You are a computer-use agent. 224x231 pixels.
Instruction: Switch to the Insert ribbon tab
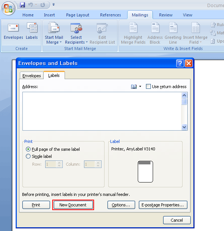click(x=49, y=15)
